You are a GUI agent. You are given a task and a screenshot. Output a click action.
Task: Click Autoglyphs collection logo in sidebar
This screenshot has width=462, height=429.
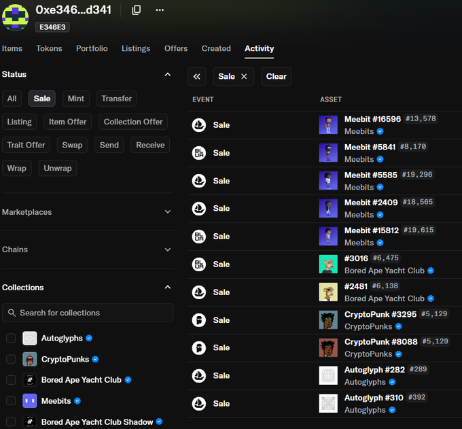pyautogui.click(x=30, y=338)
